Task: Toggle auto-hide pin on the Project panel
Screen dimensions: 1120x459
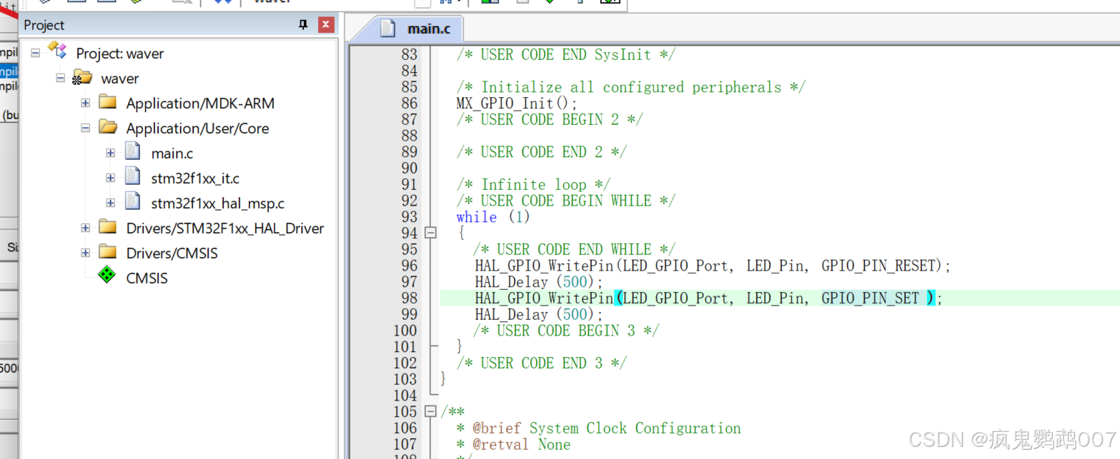Action: tap(302, 24)
